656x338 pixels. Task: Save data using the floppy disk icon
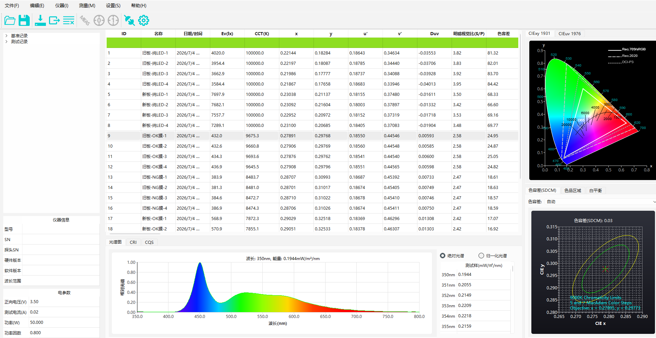24,21
